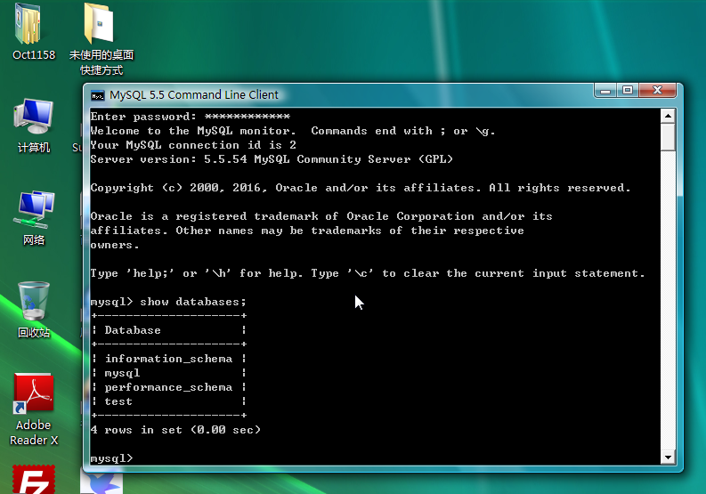The image size is (706, 494).
Task: Minimize the MySQL Command Line Client window
Action: coord(606,90)
